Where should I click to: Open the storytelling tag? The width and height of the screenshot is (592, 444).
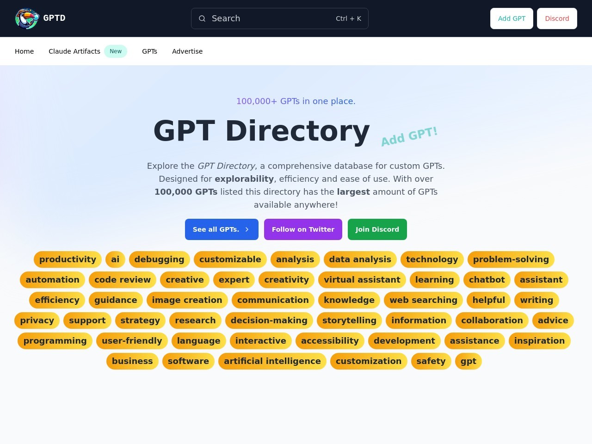(349, 321)
